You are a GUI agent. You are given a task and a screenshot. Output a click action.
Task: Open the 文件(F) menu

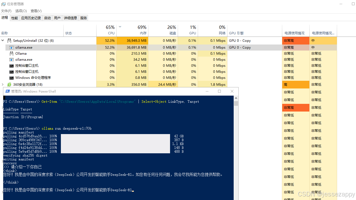click(x=6, y=11)
